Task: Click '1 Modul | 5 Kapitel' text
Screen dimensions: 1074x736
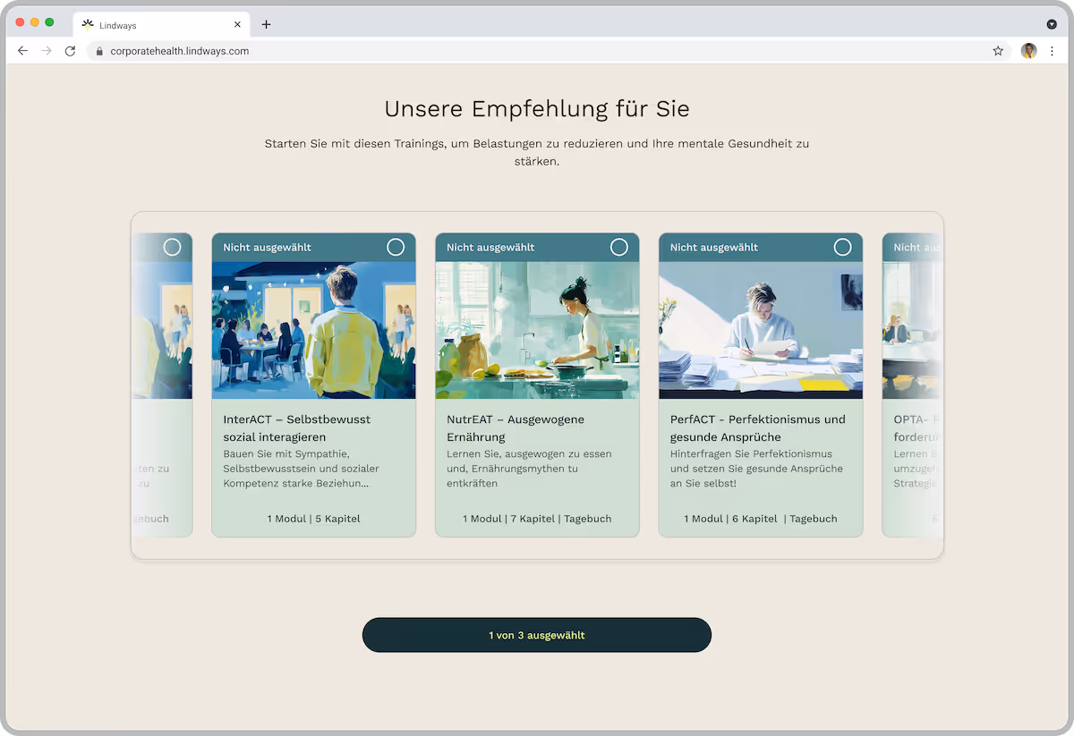Action: 313,519
